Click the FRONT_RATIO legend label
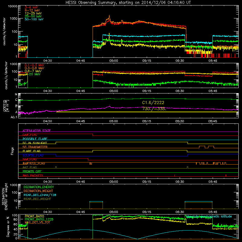This screenshot has height=242, width=242. 34,216
